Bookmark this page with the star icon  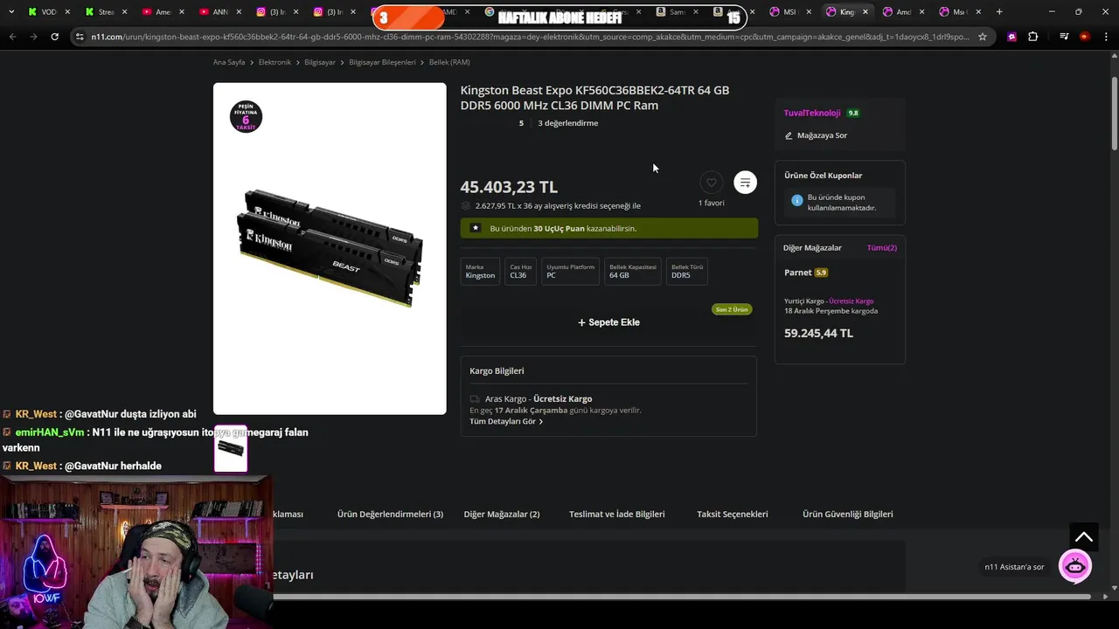click(983, 37)
